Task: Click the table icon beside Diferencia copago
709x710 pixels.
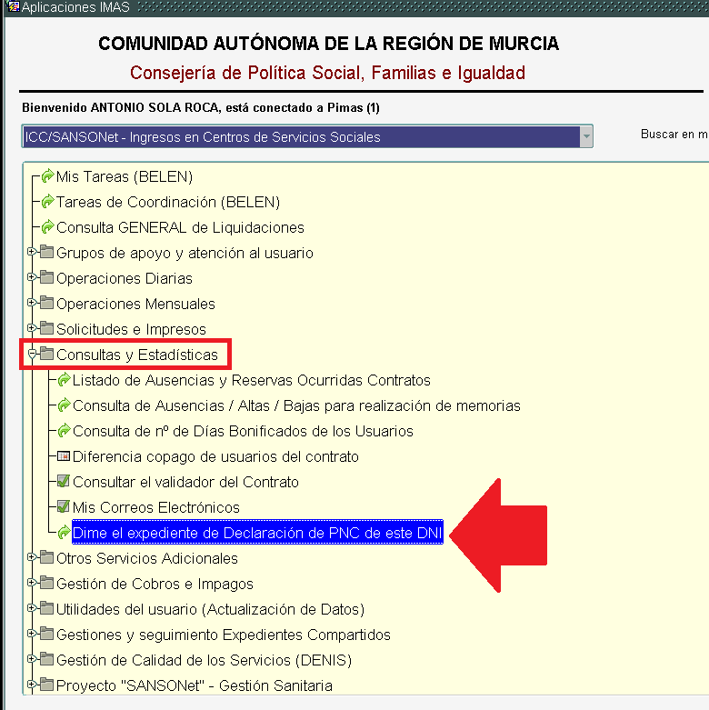Action: [x=64, y=456]
